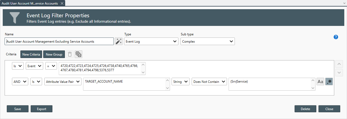Screen dimensions: 347x119
Task: Click the move criteria down arrow
Action: point(339,73)
